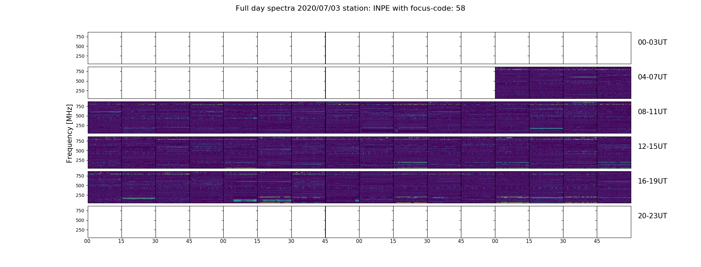Click the 250 tick label of the 08-11UT row
This screenshot has width=701, height=267.
(80, 125)
